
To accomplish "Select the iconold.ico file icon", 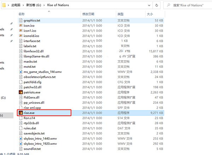I will click(x=21, y=36).
